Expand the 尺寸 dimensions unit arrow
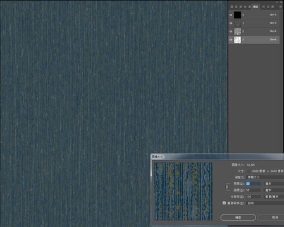The image size is (284, 227). (x=248, y=172)
